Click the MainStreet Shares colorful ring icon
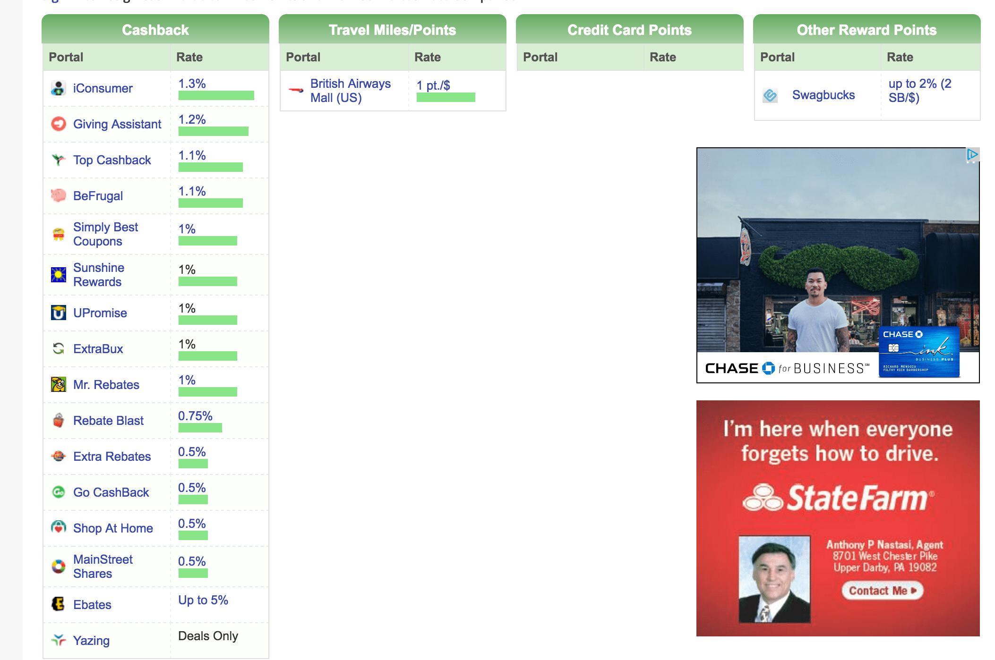This screenshot has width=995, height=660. click(x=58, y=567)
